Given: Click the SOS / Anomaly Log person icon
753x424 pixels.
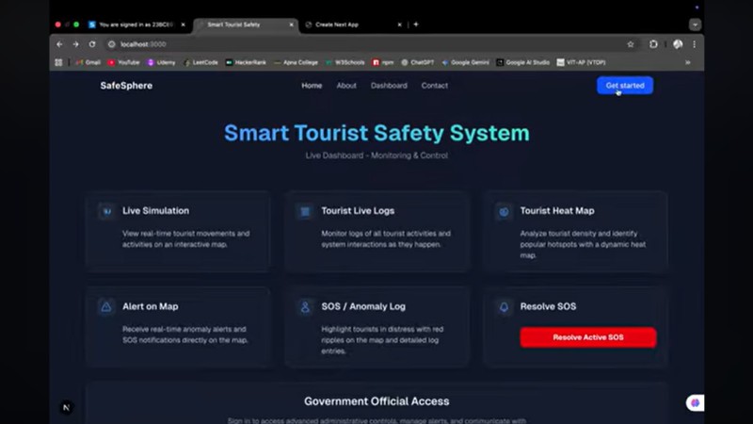Looking at the screenshot, I should pyautogui.click(x=305, y=307).
